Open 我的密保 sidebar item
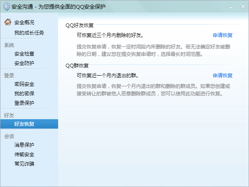249x187 pixels. coord(24,94)
